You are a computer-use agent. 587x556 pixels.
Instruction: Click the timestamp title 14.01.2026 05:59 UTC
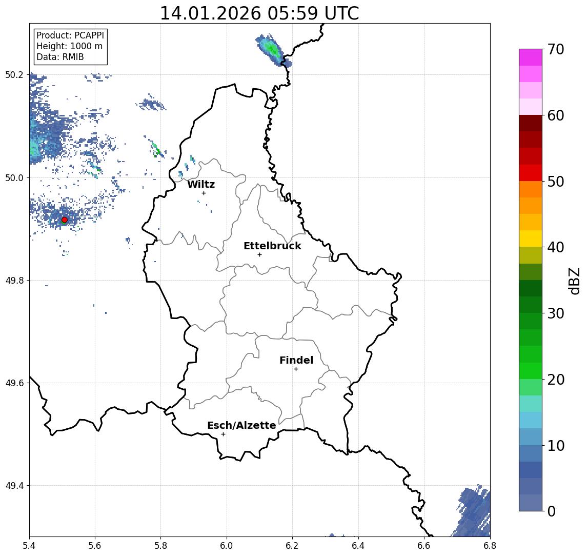tap(259, 13)
